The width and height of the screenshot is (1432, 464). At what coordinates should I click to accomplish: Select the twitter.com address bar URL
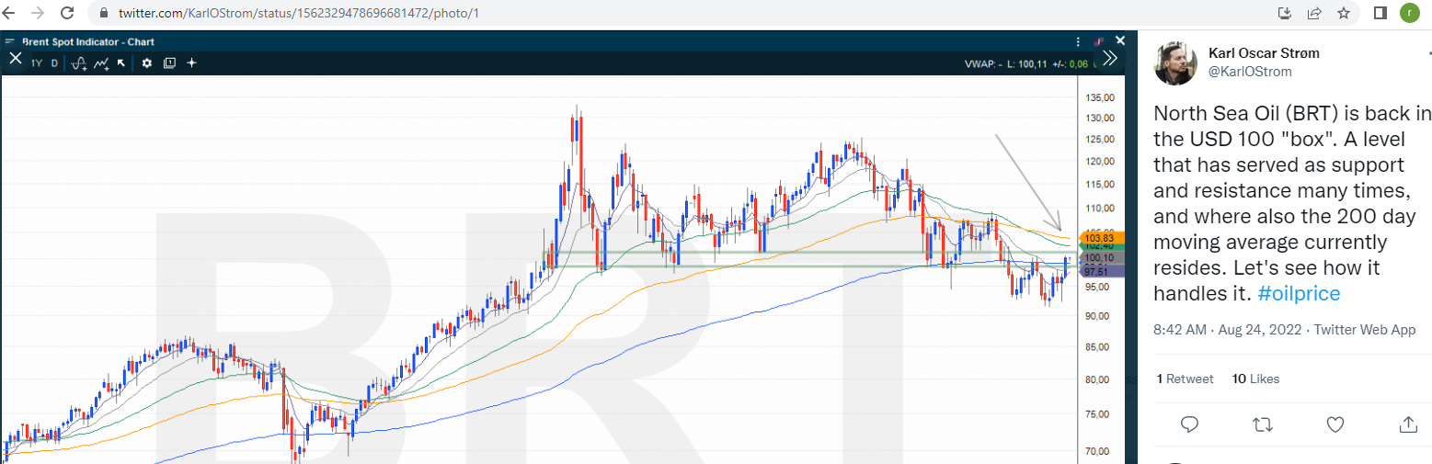[299, 14]
